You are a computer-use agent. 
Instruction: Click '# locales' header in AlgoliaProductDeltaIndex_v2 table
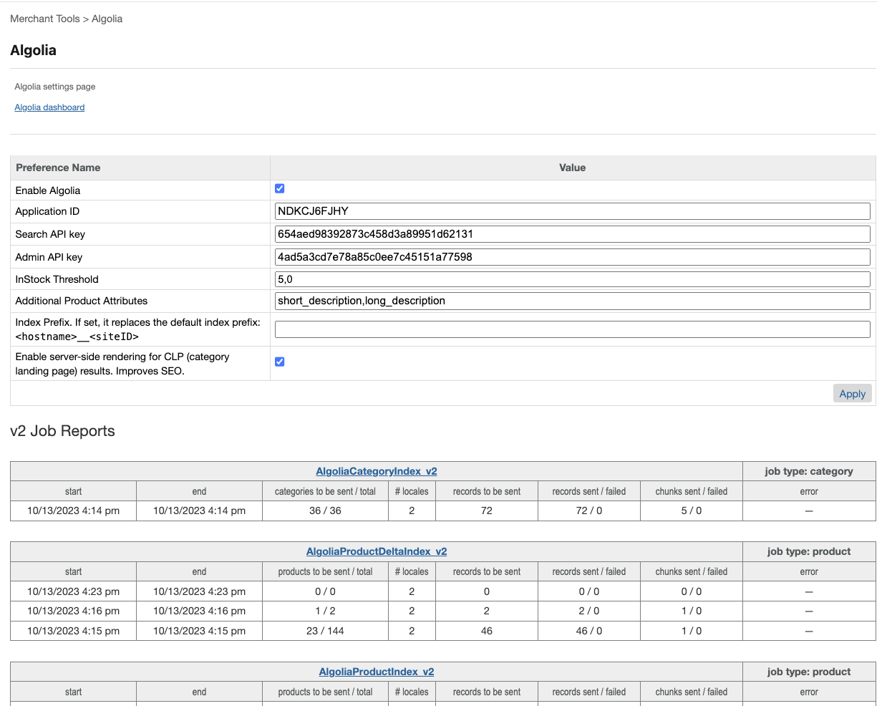pyautogui.click(x=412, y=571)
